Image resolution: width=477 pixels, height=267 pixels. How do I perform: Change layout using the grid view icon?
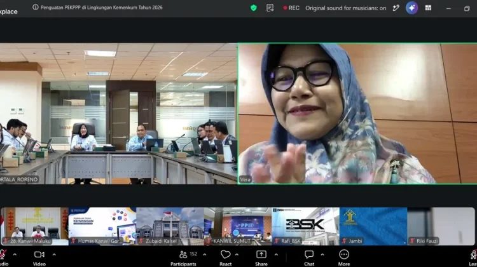pyautogui.click(x=428, y=8)
